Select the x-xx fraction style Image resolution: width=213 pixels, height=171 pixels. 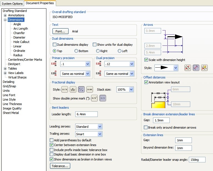tap(90, 90)
